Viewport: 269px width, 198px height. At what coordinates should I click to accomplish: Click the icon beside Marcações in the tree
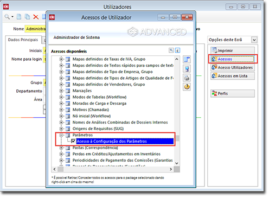coord(68,91)
